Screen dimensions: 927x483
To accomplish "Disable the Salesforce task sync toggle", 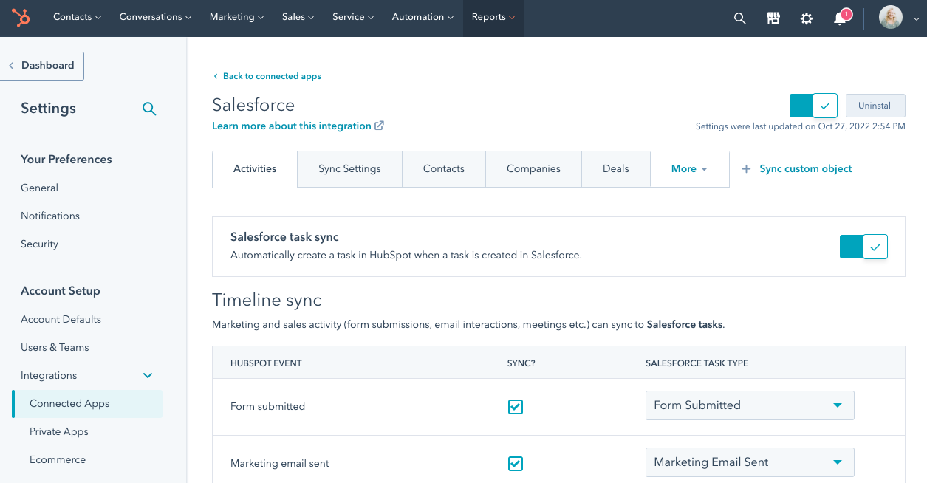I will tap(863, 247).
